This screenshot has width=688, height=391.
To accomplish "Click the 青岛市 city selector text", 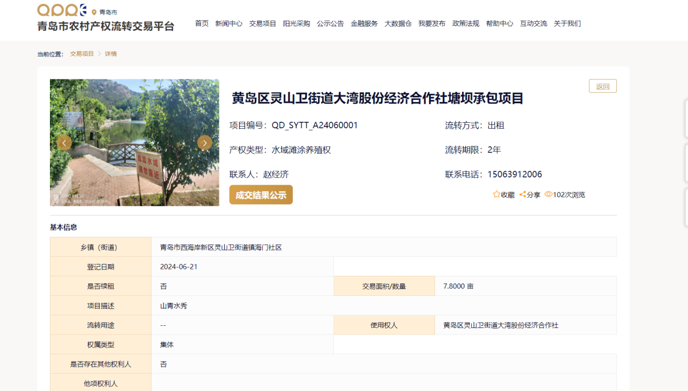I will [108, 12].
